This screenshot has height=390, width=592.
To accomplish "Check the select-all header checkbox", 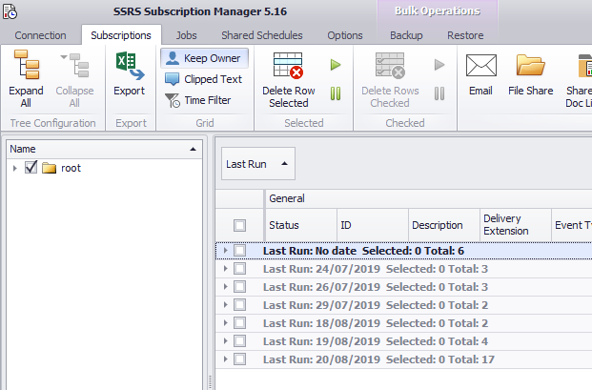I will click(x=239, y=225).
